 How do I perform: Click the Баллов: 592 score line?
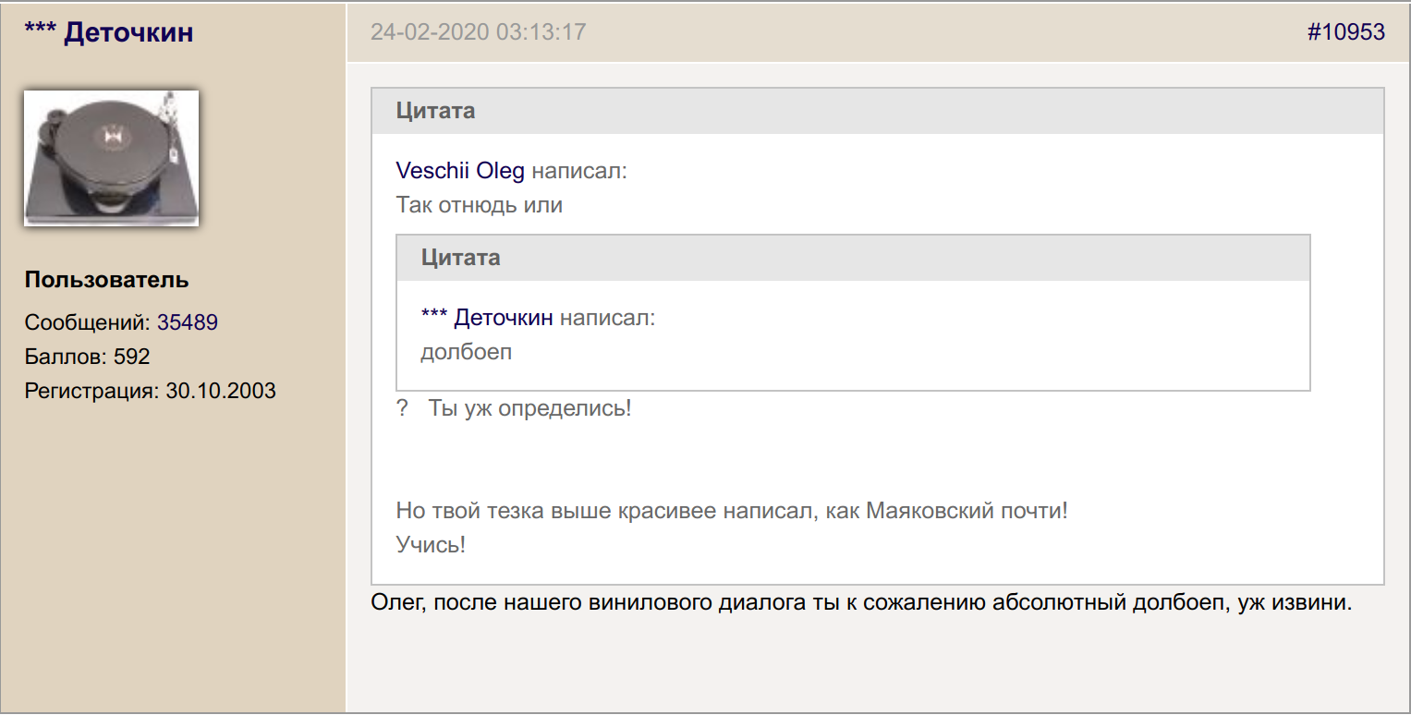87,357
